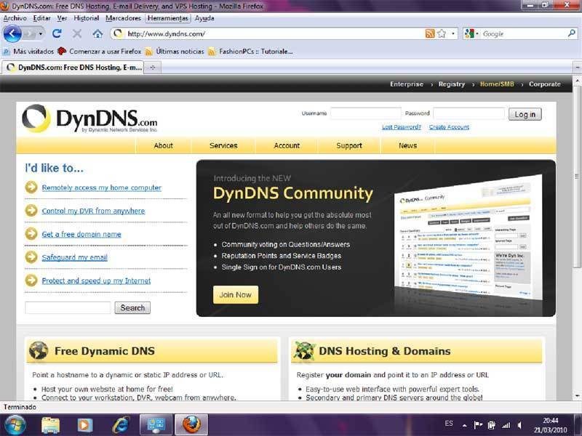This screenshot has height=436, width=582.
Task: Click the RSS feed icon in address bar
Action: click(x=430, y=33)
